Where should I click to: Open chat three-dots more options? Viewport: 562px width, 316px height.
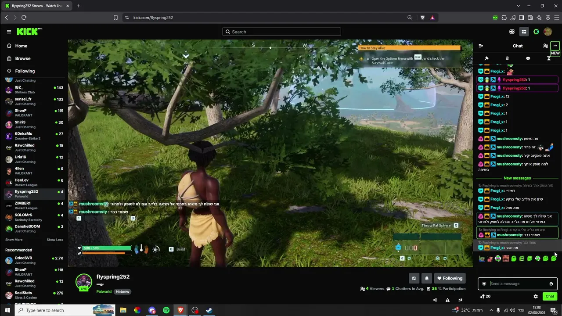pyautogui.click(x=555, y=46)
